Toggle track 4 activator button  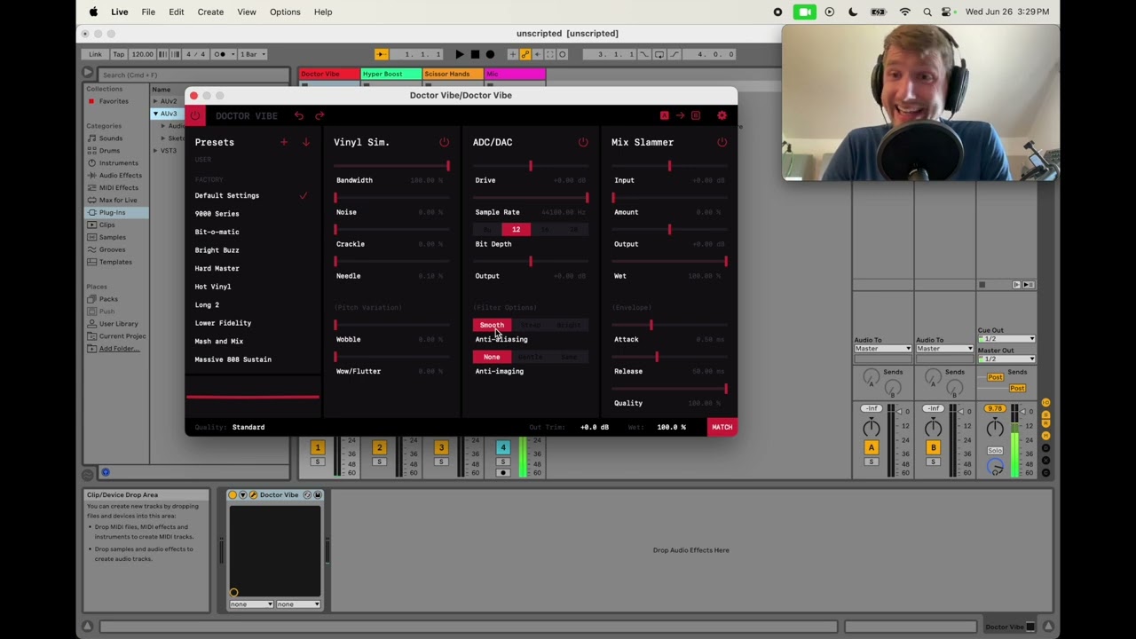pyautogui.click(x=502, y=447)
